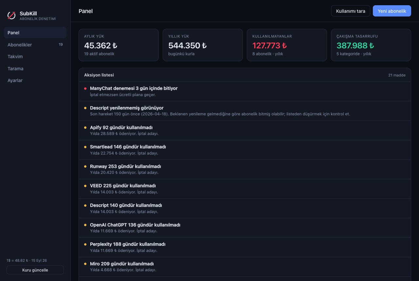The image size is (419, 281).
Task: Click 'Descript yenilenmemiş görünüyor' action item
Action: 245,111
